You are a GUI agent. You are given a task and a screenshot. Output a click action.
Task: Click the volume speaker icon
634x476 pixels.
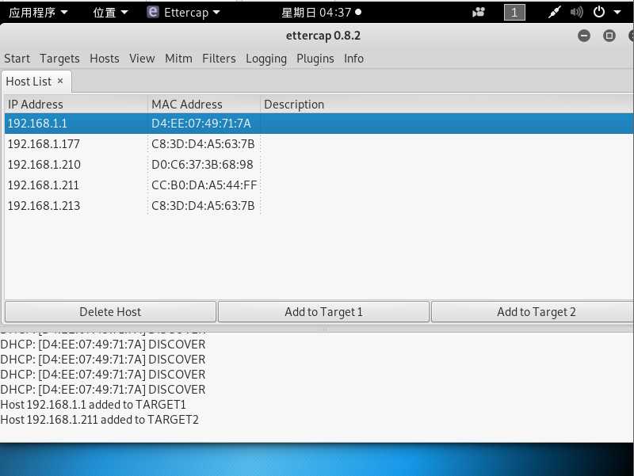coord(577,13)
